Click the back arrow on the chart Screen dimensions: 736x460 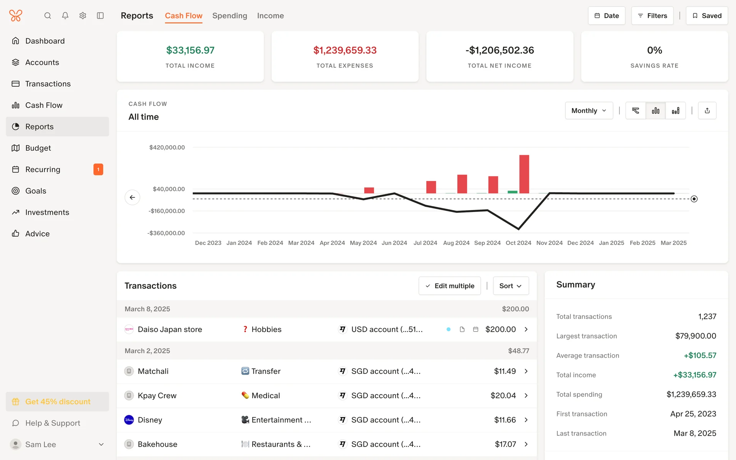(132, 197)
